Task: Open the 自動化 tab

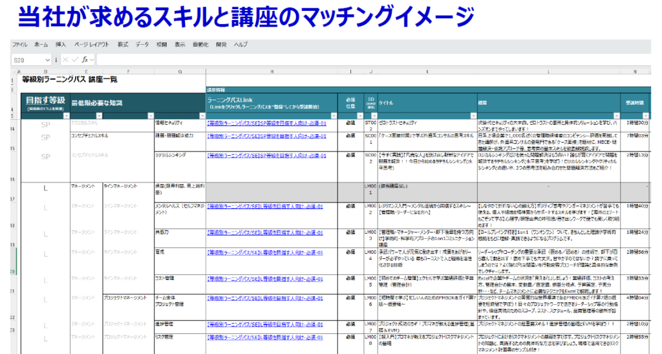Action: (x=200, y=45)
